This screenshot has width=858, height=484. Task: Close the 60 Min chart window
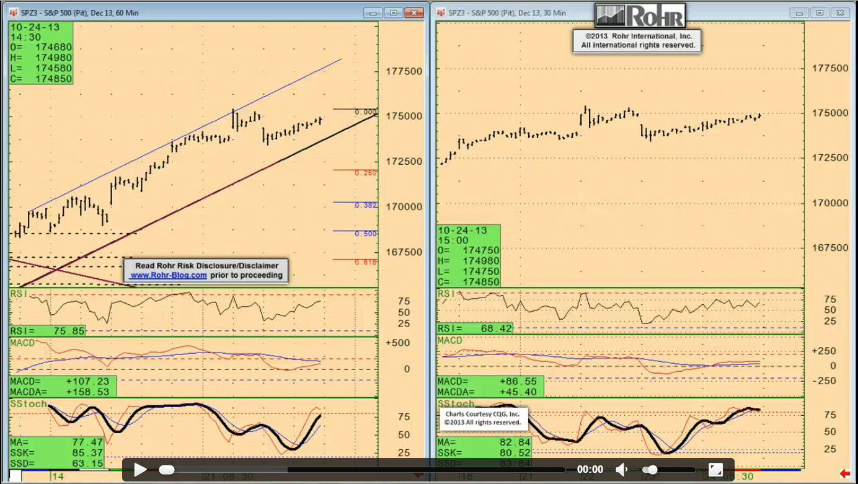[414, 12]
